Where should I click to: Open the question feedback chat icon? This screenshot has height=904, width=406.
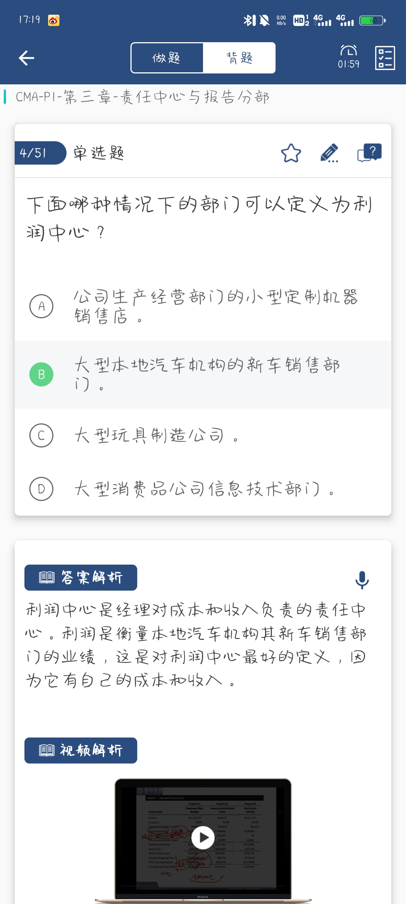pyautogui.click(x=369, y=153)
